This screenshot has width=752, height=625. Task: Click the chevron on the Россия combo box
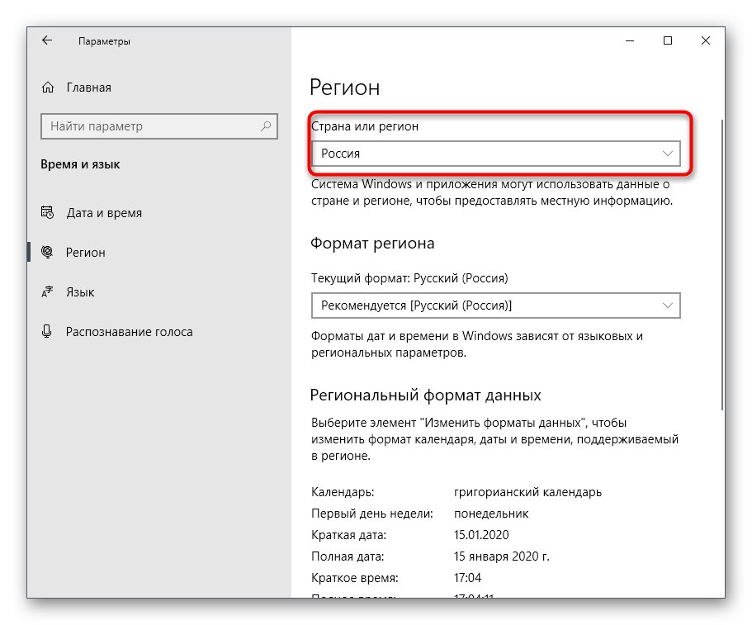pyautogui.click(x=668, y=154)
